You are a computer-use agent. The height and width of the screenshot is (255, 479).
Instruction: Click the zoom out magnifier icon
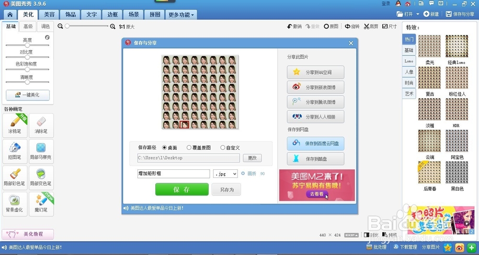tap(60, 26)
